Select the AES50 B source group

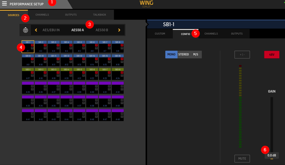click(102, 30)
